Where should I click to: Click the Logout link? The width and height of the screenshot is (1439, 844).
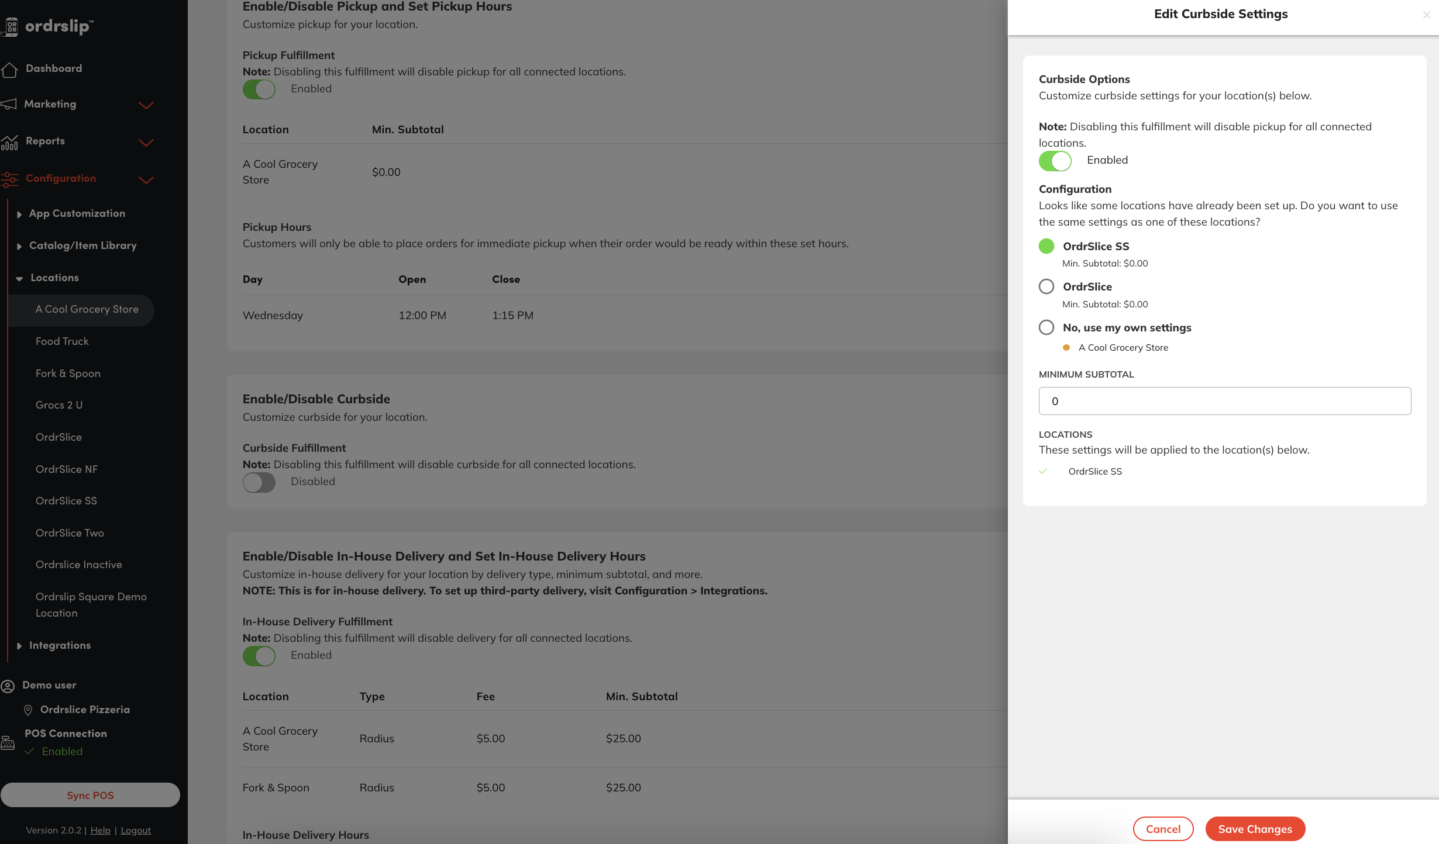136,831
